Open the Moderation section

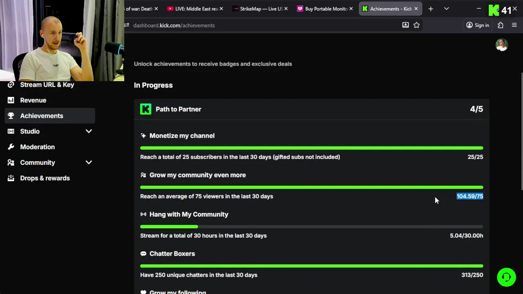[x=37, y=147]
